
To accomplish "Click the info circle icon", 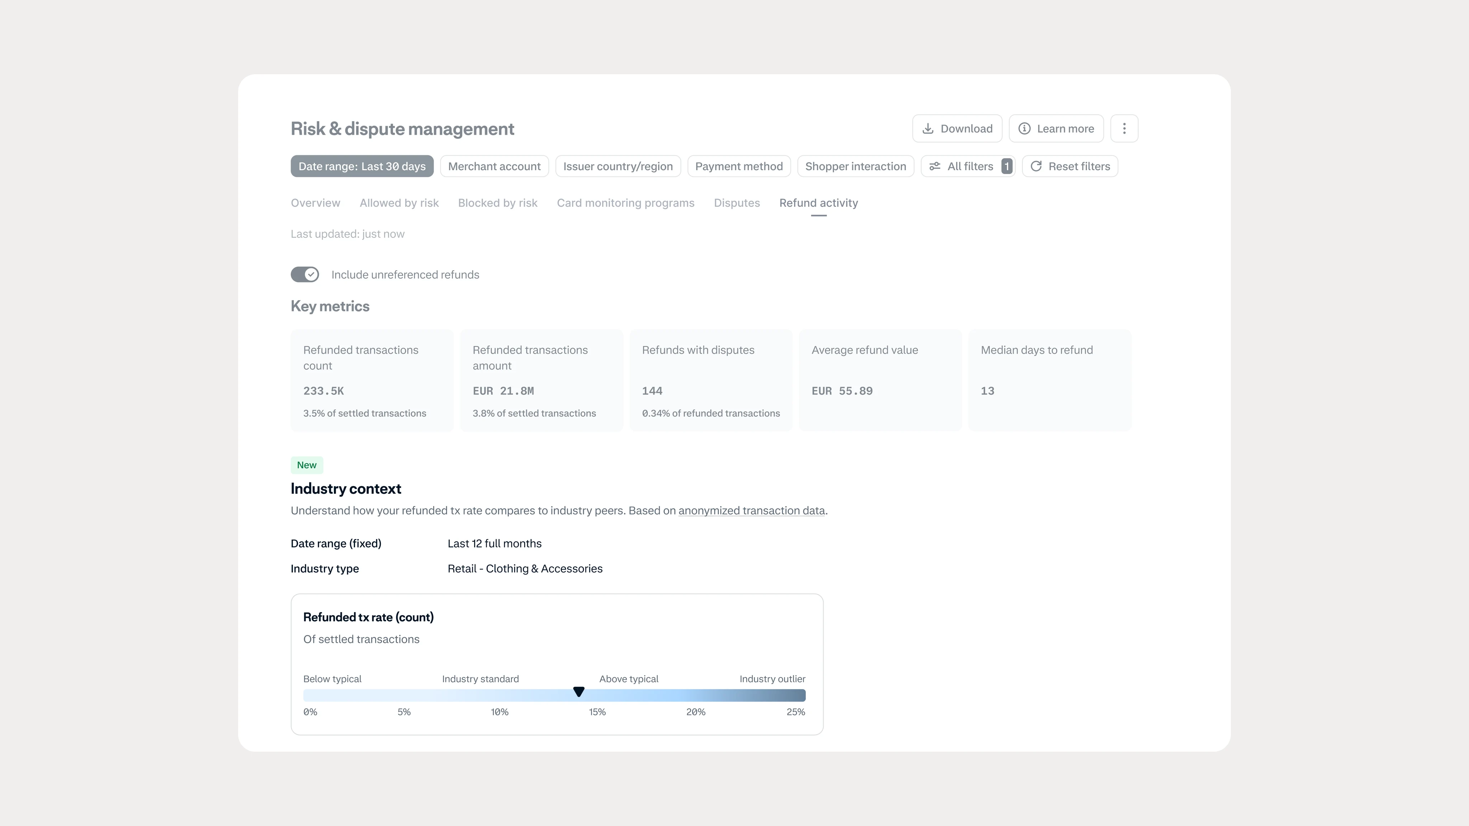I will click(x=1025, y=129).
